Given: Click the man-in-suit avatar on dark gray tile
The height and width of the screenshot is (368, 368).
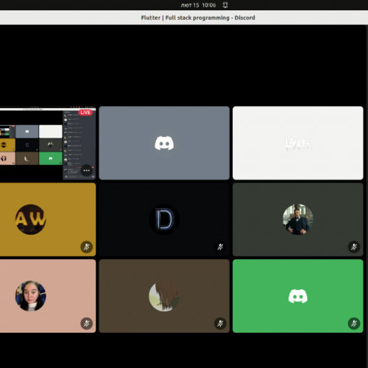Looking at the screenshot, I should click(x=298, y=219).
